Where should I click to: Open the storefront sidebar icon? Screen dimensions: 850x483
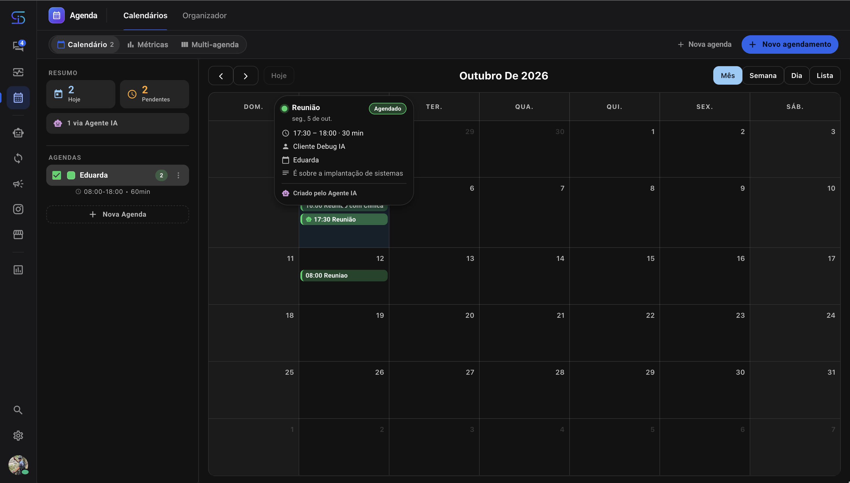[18, 235]
